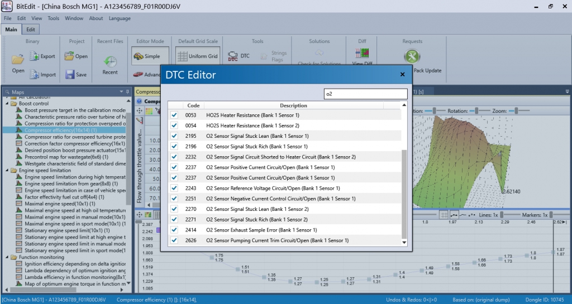
Task: Adjust the Markers 1x slider
Action: (x=551, y=215)
